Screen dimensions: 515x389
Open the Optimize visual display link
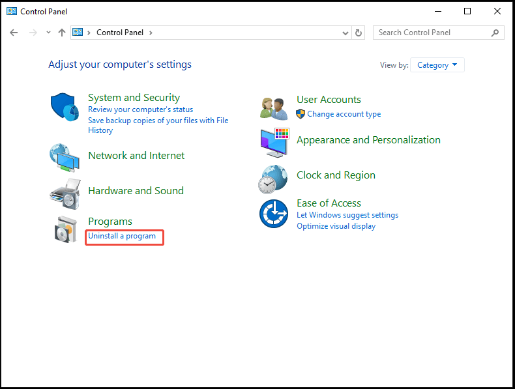tap(336, 226)
